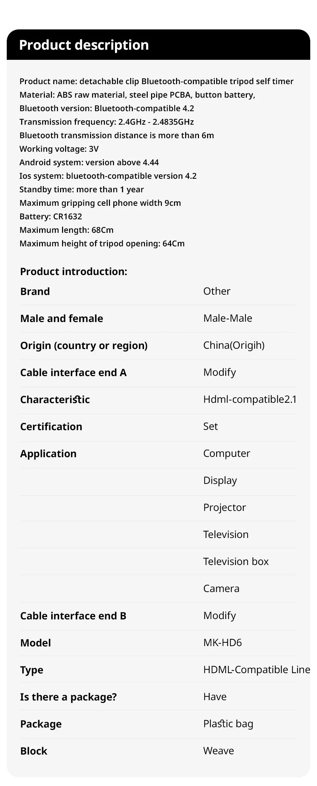This screenshot has width=317, height=786.
Task: Click the Bluetooth version specification line
Action: point(107,108)
